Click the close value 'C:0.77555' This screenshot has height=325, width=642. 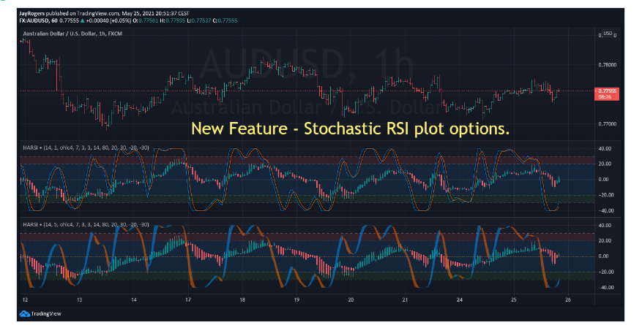point(225,20)
